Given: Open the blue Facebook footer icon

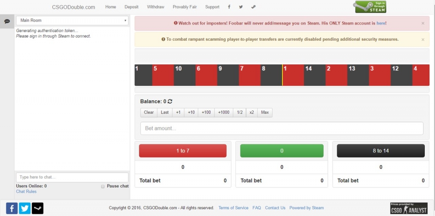Looking at the screenshot, I should [11, 208].
